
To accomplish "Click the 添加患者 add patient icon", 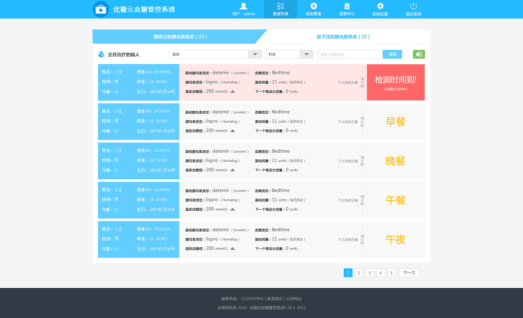I will coord(313,6).
